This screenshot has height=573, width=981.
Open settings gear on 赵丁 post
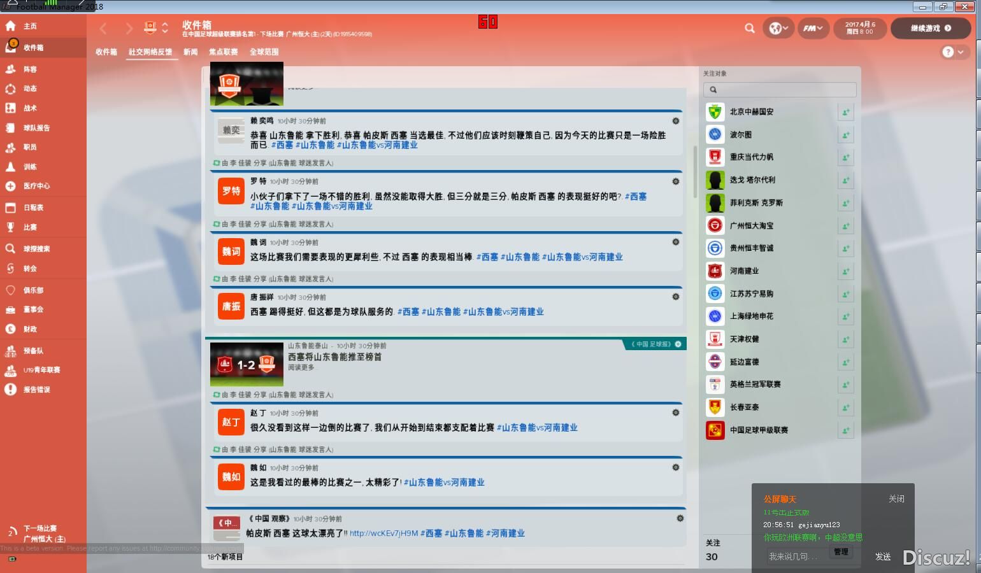[676, 413]
